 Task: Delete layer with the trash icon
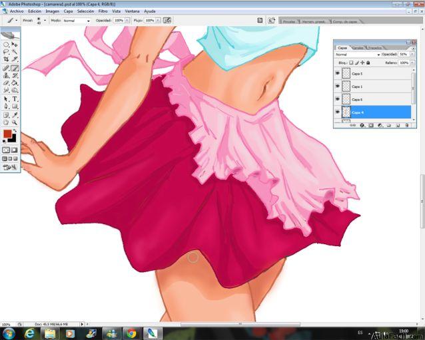[x=406, y=125]
